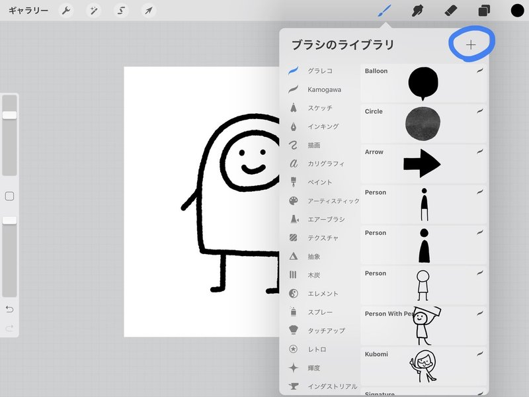Click the brush opacity slider handle

pos(9,220)
